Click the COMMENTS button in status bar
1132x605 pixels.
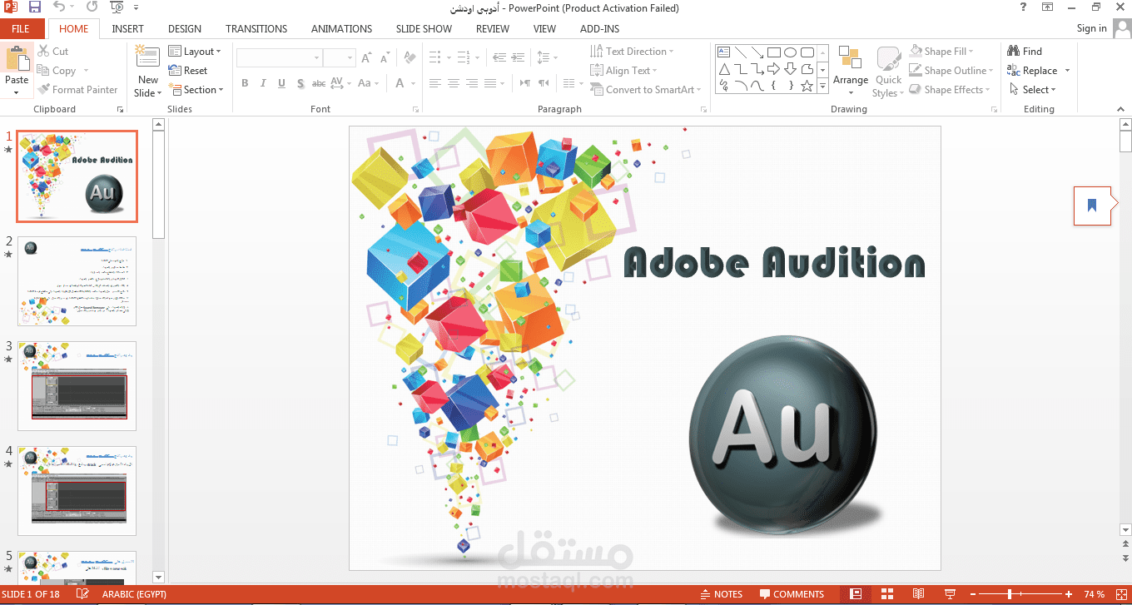coord(791,594)
